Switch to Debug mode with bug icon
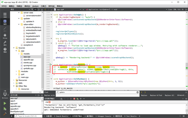Screen dimensions: 188x118 point(5,36)
